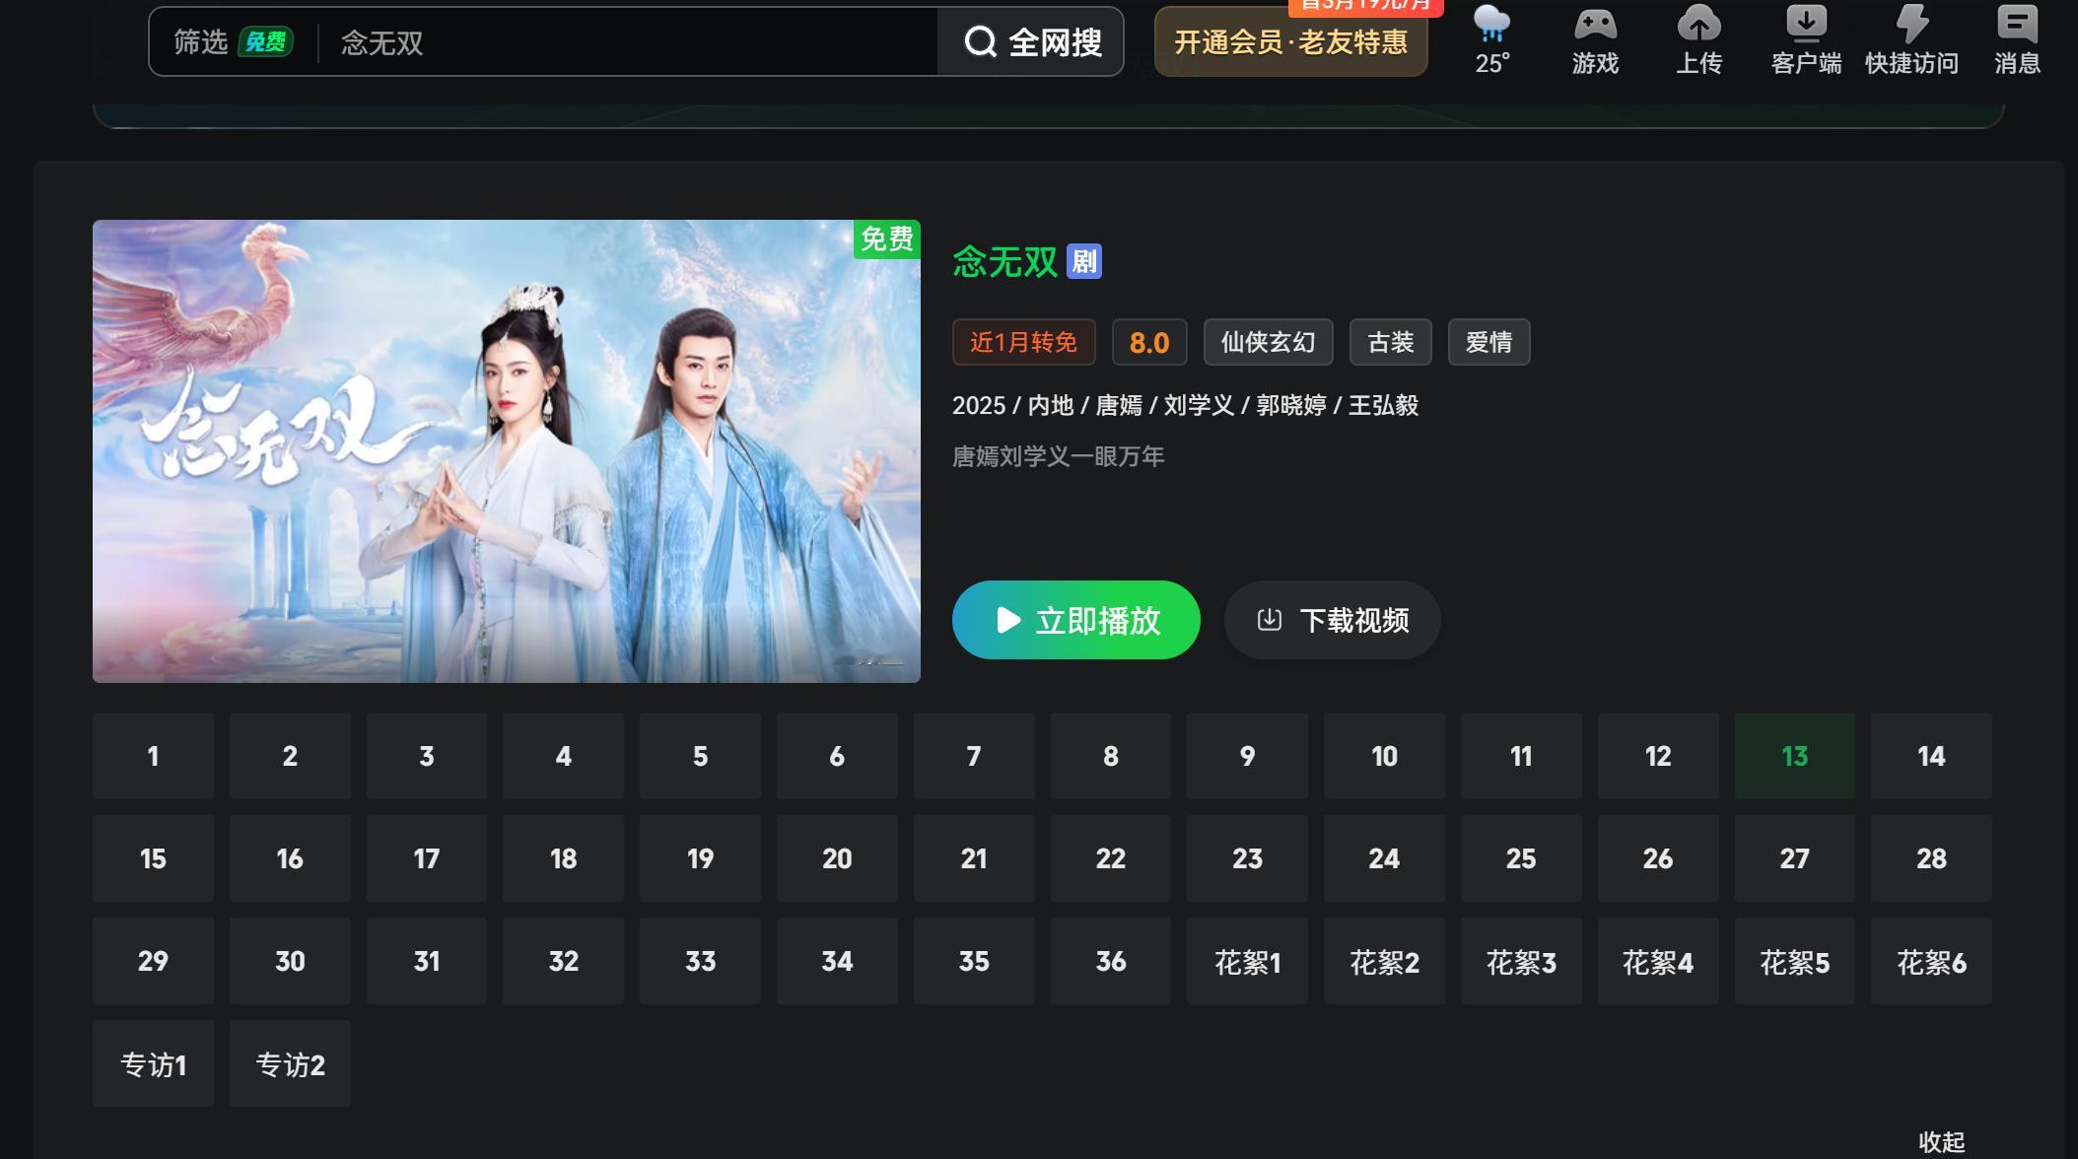Select episode 27
Screen dimensions: 2078x1159
[x=1795, y=858]
